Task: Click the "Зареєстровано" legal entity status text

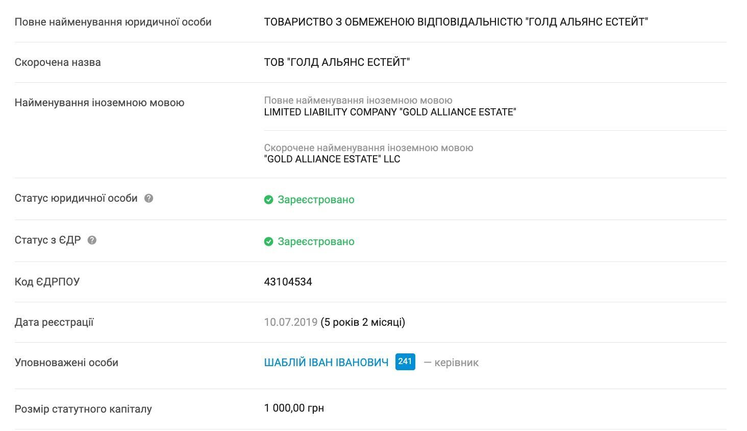Action: 315,200
